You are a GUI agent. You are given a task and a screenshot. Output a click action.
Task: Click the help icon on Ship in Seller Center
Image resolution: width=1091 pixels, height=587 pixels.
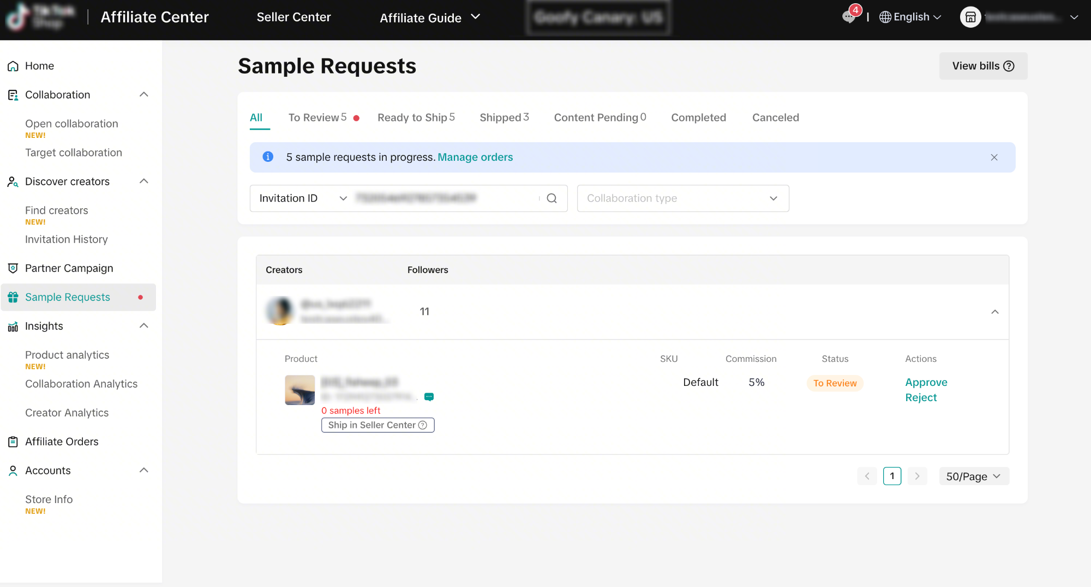(x=423, y=425)
